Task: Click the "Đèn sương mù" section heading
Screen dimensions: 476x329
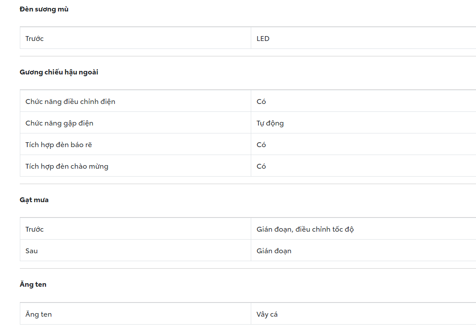Action: click(x=44, y=9)
